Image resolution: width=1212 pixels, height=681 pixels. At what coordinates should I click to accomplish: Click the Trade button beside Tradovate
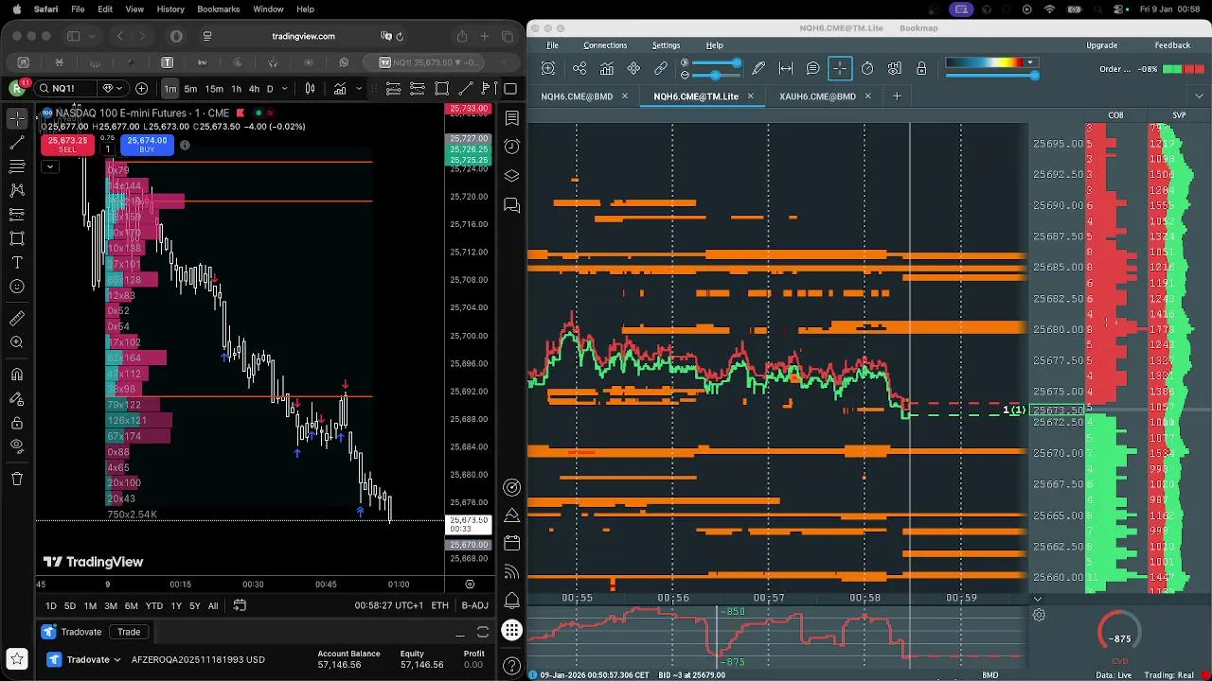pos(129,632)
